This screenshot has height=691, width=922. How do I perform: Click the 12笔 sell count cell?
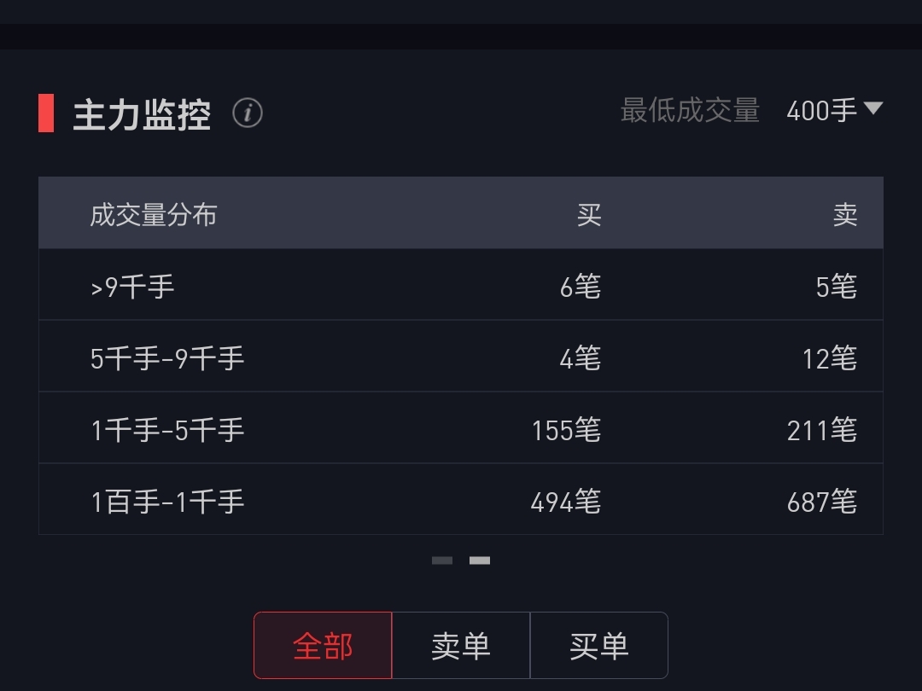[x=829, y=358]
